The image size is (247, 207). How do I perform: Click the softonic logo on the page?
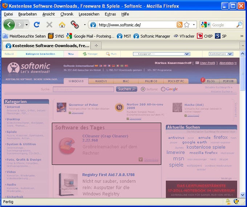[29, 68]
